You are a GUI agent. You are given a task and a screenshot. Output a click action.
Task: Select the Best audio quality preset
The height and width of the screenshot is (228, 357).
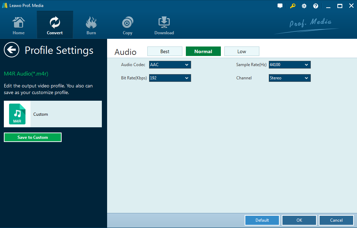coord(165,51)
